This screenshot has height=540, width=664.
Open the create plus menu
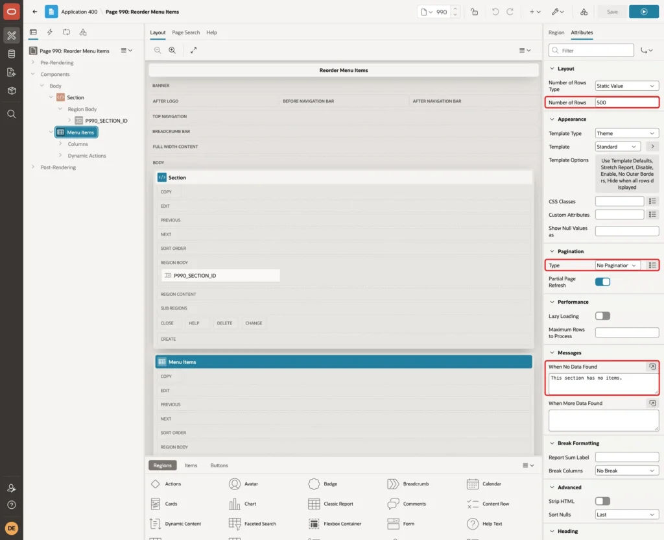click(x=535, y=12)
